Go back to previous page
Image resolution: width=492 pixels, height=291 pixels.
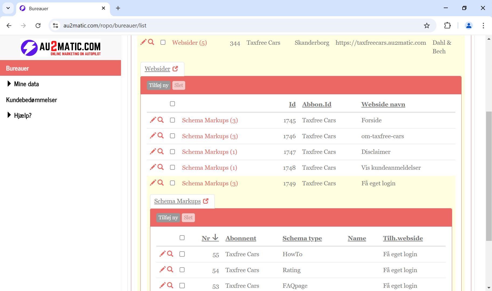[9, 26]
